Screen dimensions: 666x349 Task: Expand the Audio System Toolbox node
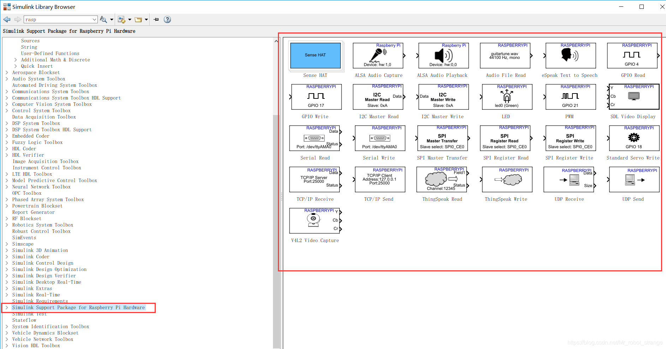click(7, 79)
